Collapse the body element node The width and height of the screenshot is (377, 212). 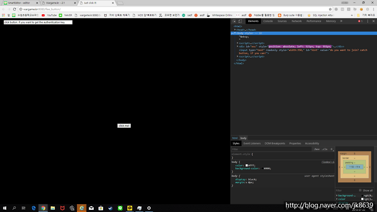[235, 33]
